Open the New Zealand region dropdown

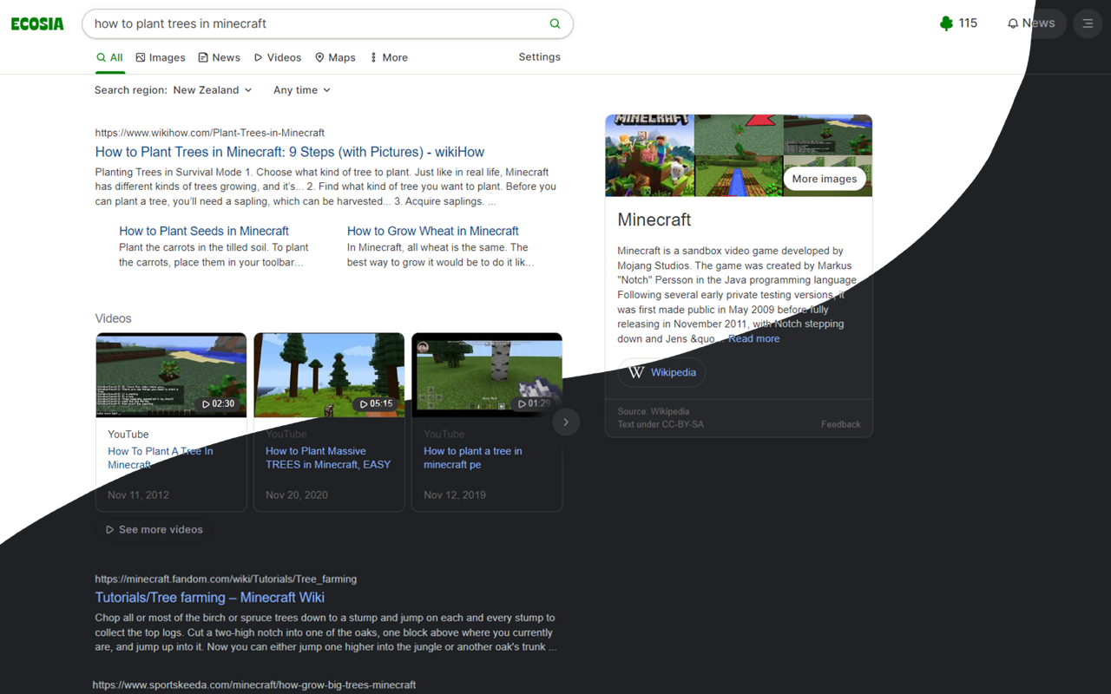click(x=213, y=90)
